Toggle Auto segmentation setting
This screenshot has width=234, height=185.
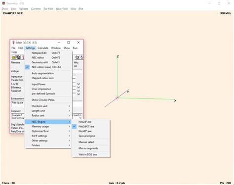(48, 73)
